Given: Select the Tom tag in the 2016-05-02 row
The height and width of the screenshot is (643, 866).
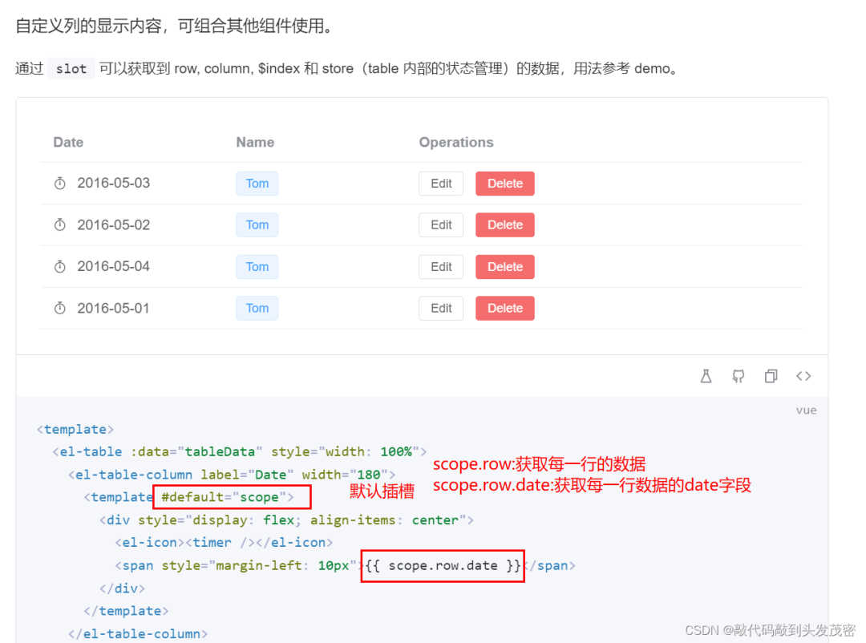Looking at the screenshot, I should 257,224.
